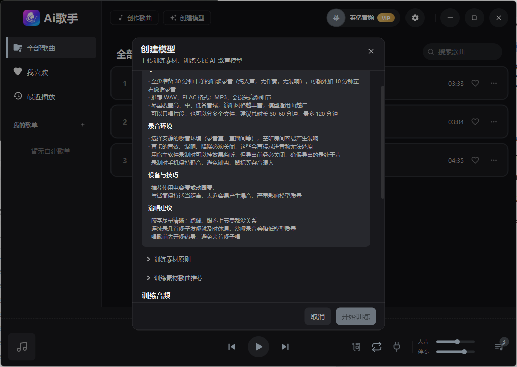Click the 03:33 duration text
Viewport: 517px width, 367px height.
(456, 84)
